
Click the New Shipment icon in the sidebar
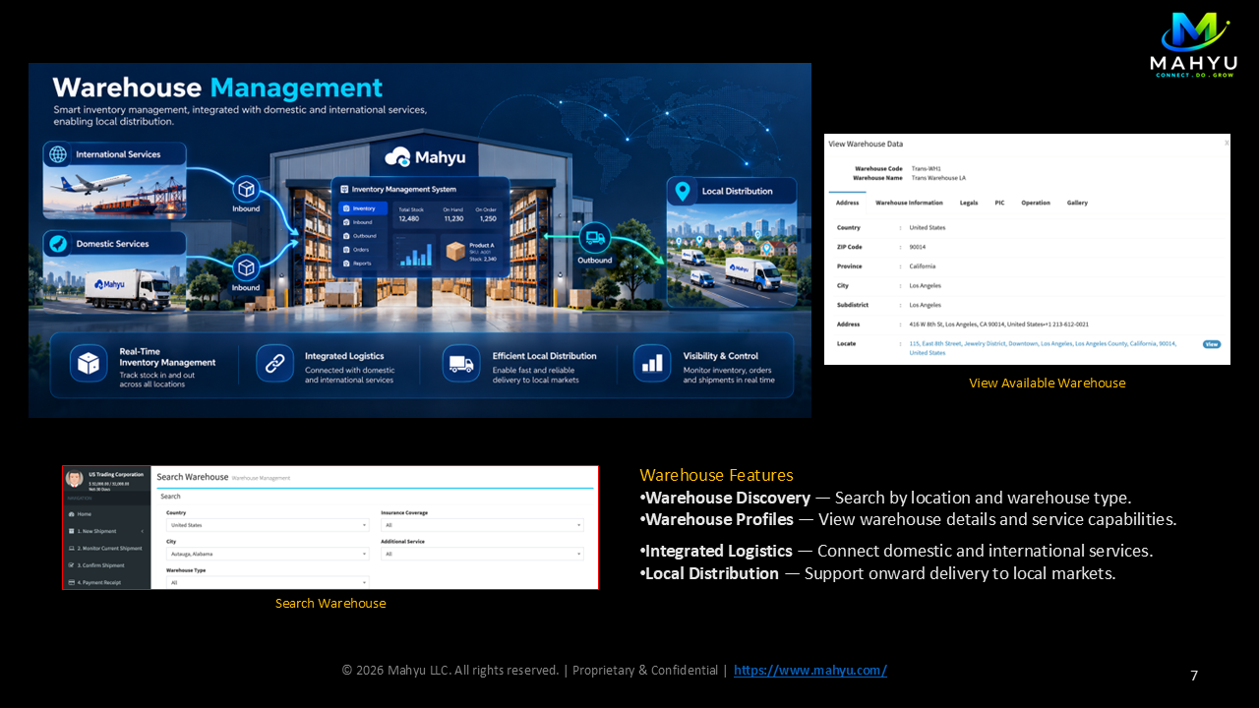(72, 531)
